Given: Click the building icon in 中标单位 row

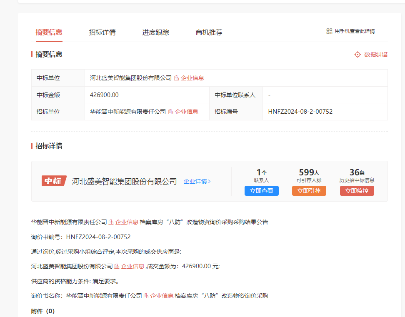Looking at the screenshot, I should click(176, 78).
